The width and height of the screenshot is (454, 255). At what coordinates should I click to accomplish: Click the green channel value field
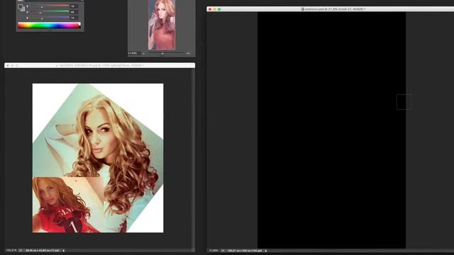tap(74, 12)
